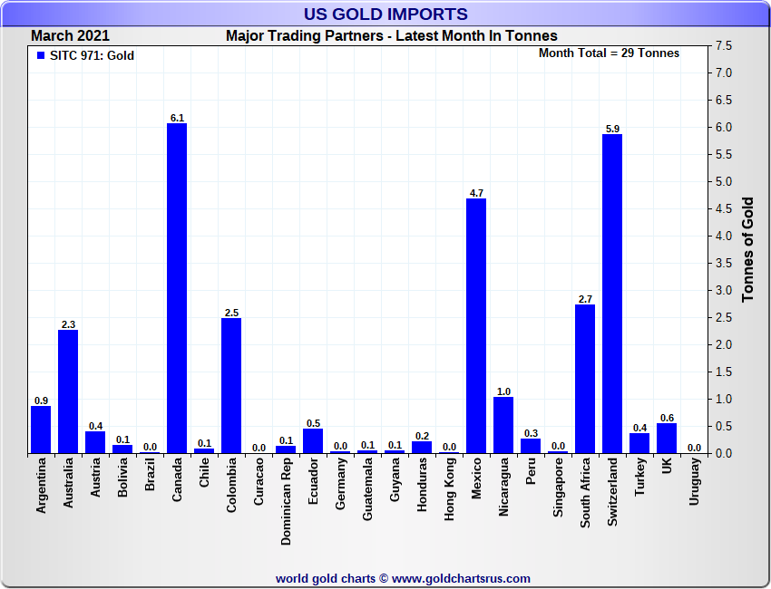Click the 'Bolivia' axis label
The image size is (771, 589).
click(122, 478)
